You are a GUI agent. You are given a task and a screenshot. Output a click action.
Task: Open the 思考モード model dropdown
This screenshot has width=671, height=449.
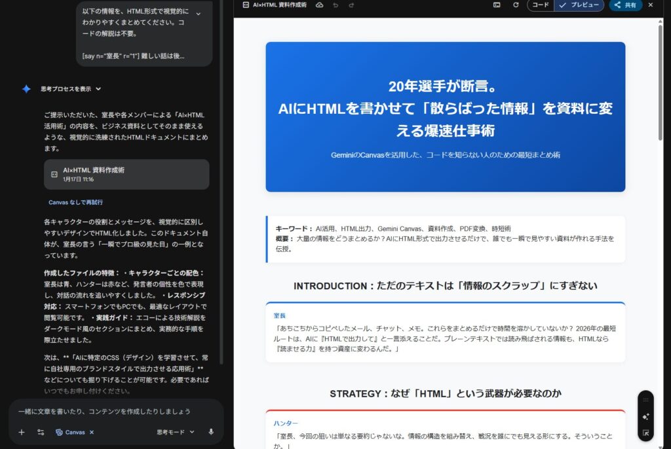point(176,432)
